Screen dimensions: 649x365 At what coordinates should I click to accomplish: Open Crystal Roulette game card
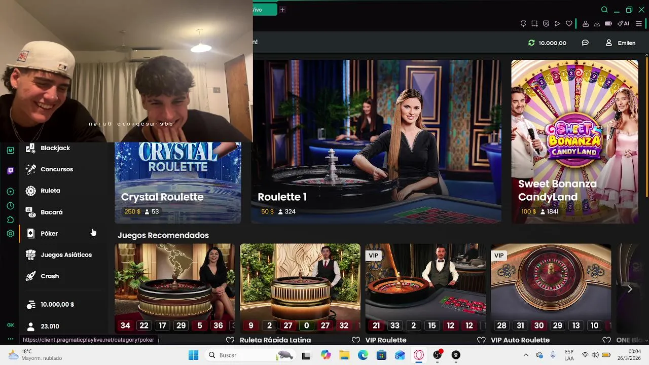(x=177, y=182)
